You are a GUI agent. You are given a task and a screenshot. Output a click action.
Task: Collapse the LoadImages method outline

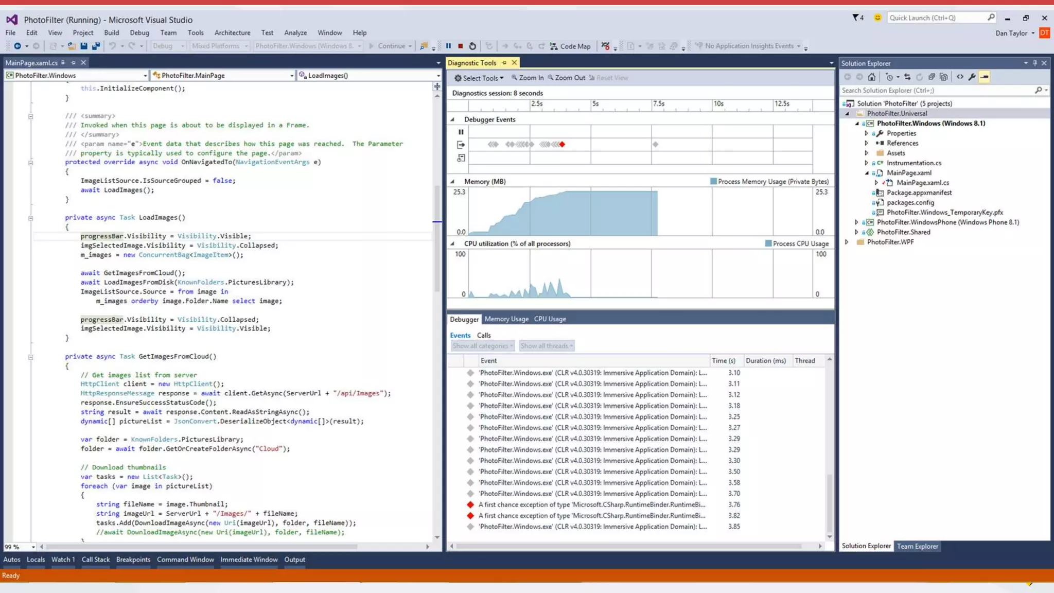click(x=30, y=218)
